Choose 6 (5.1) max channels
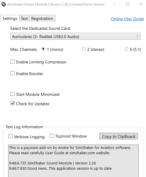The image size is (146, 177). (x=126, y=49)
